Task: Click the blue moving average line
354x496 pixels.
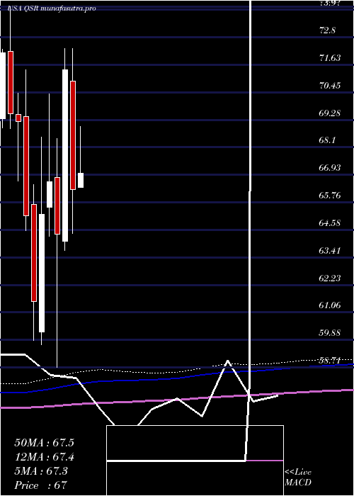Action: [177, 378]
